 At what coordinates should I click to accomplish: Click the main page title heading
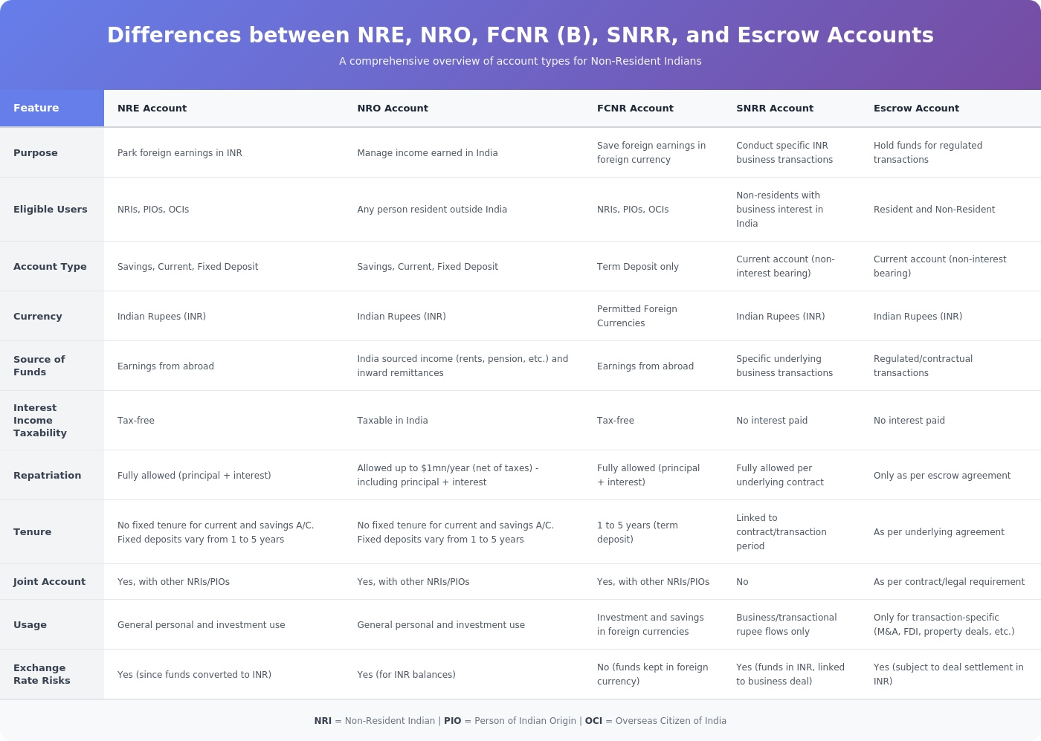520,36
